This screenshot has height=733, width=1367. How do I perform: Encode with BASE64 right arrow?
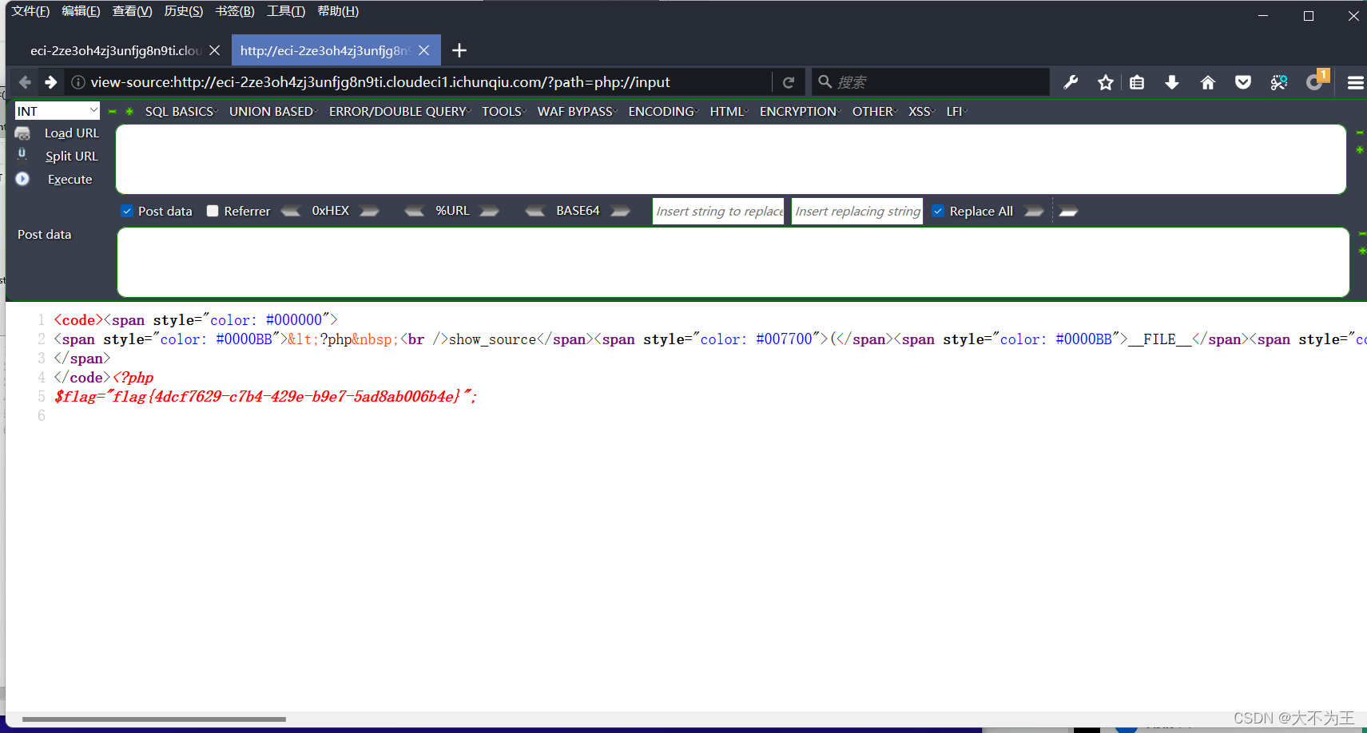(620, 211)
